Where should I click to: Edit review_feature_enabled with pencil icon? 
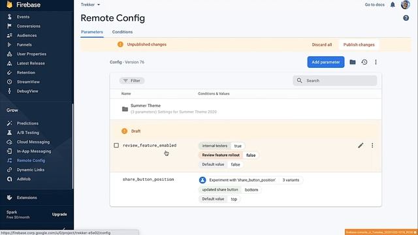[x=361, y=145]
